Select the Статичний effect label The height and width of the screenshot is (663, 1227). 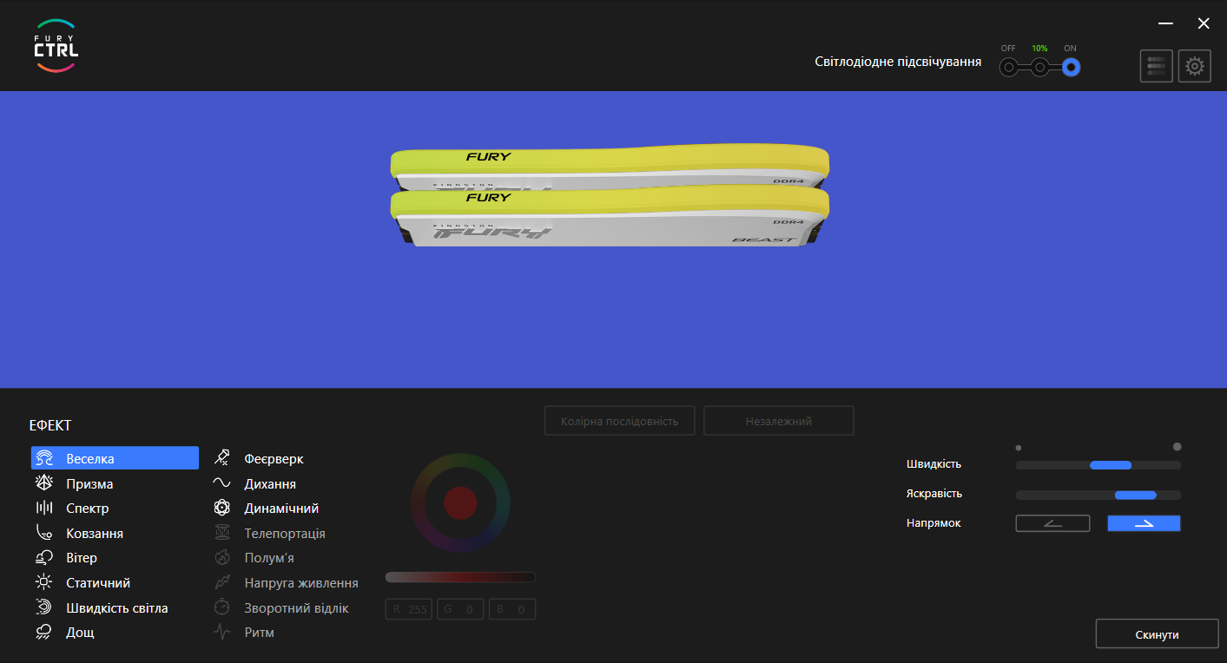(x=98, y=582)
